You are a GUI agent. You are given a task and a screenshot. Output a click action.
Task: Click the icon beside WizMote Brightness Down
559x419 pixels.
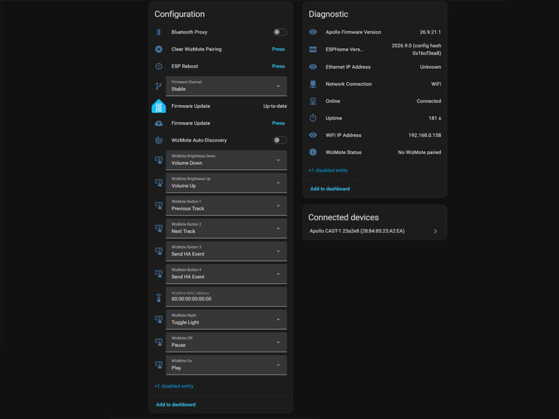coord(159,160)
